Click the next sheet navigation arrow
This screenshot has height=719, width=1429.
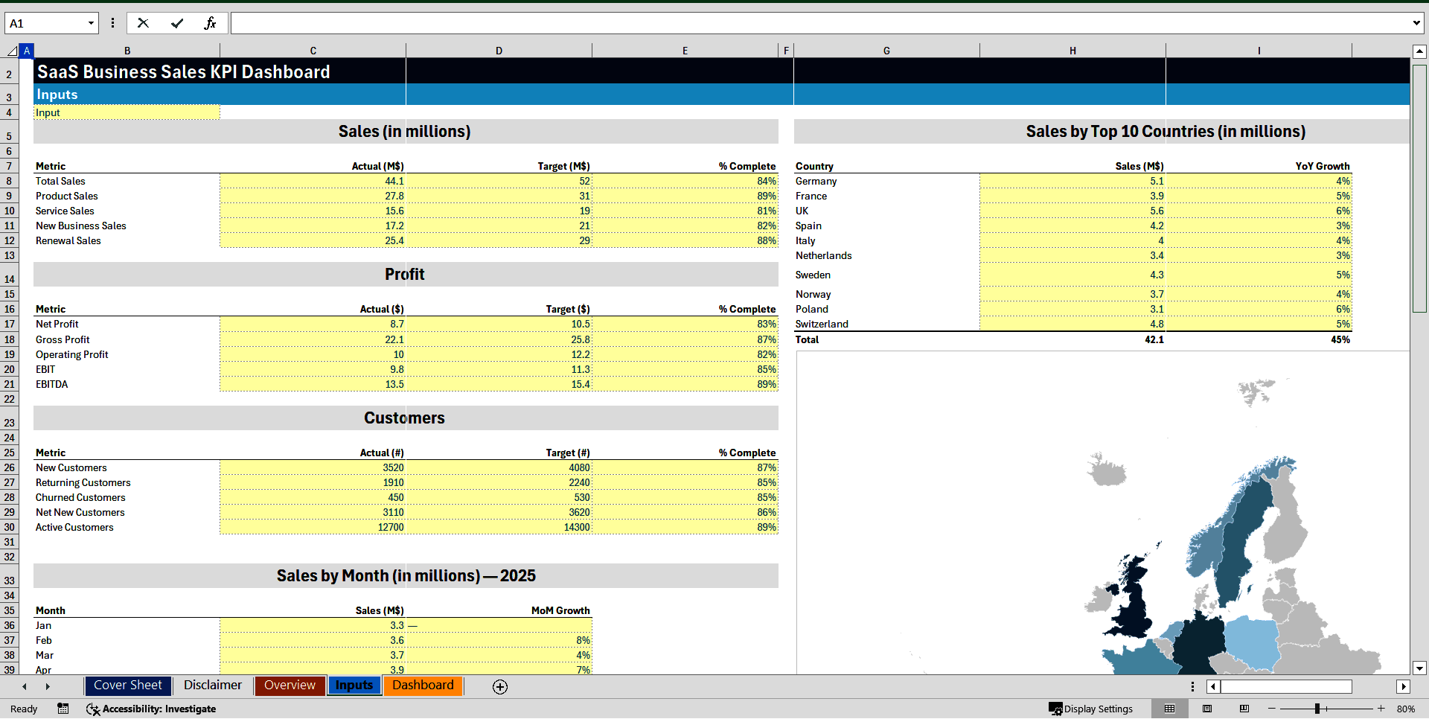[48, 686]
